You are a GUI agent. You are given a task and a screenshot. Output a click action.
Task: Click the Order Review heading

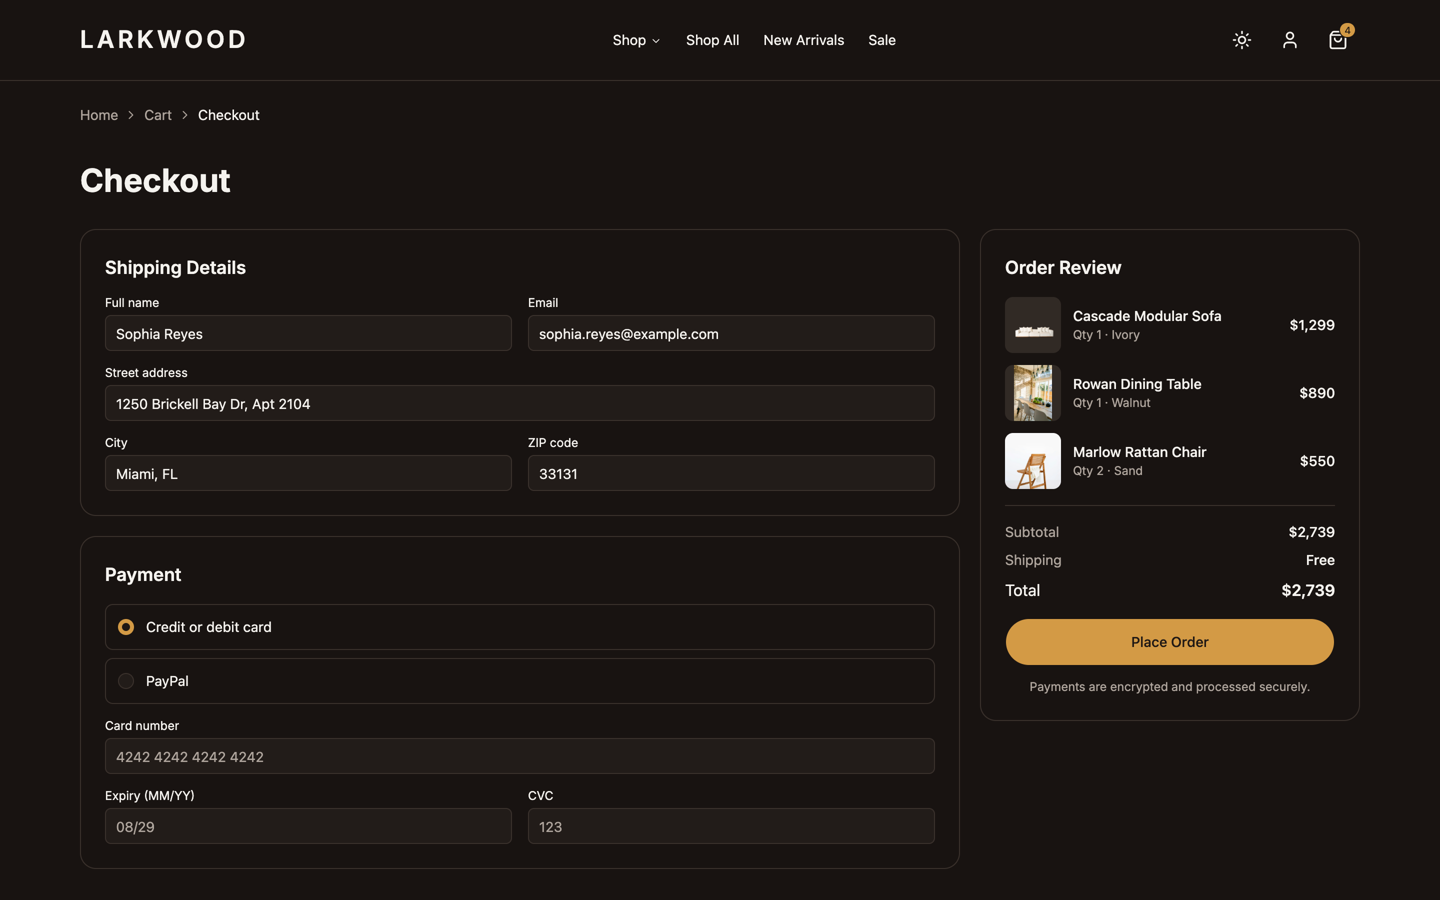tap(1062, 267)
